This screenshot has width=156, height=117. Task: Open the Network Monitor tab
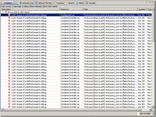[44, 3]
